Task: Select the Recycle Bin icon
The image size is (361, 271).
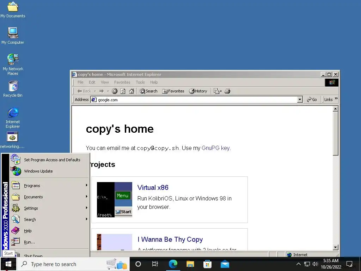Action: [x=13, y=89]
